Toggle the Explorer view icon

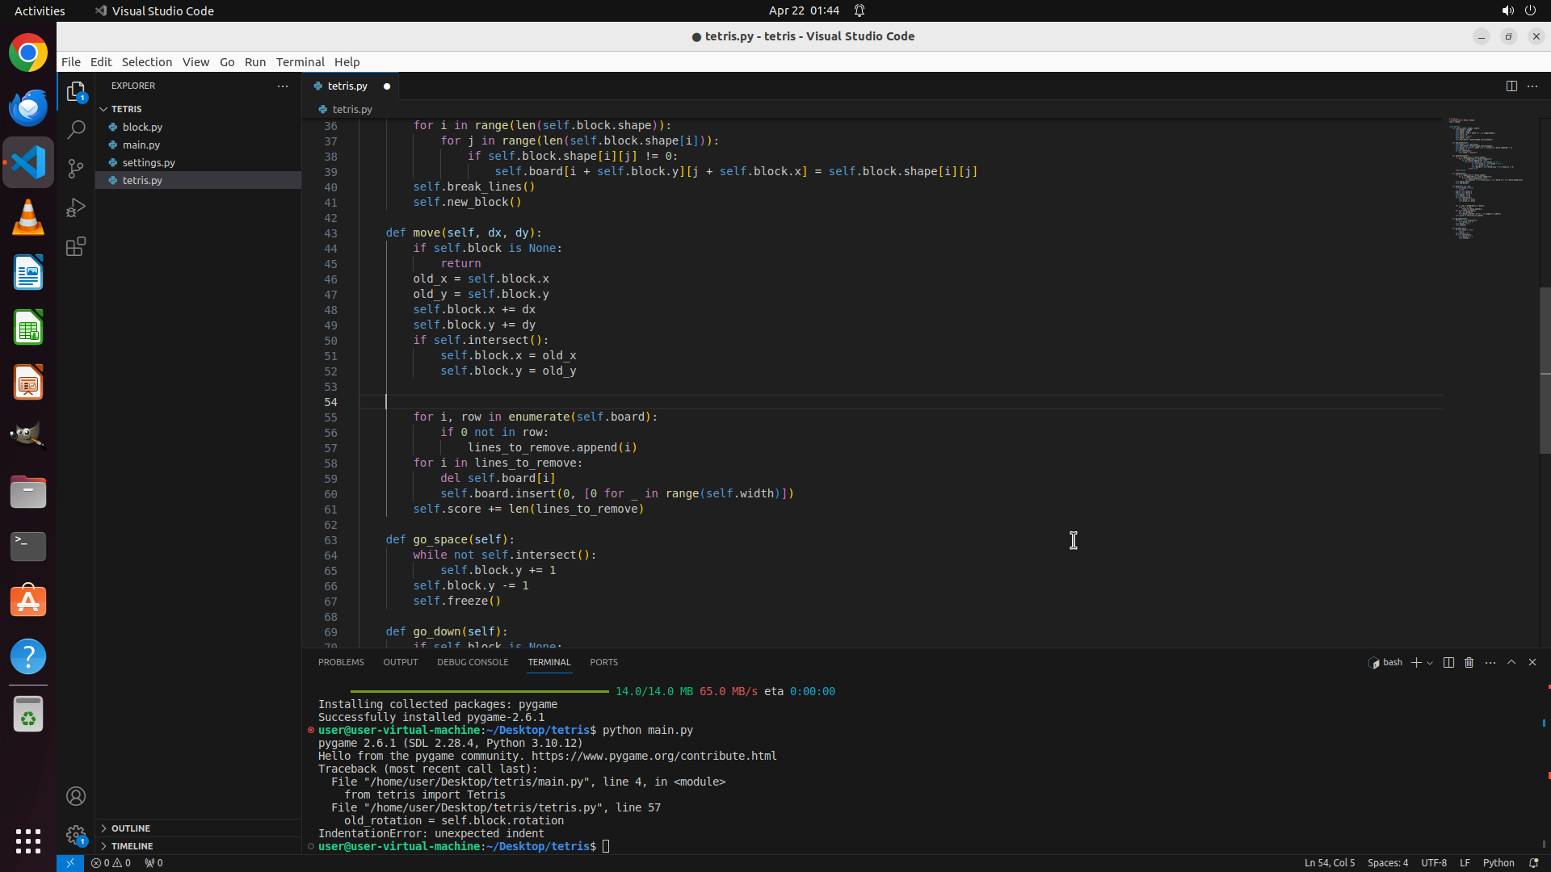76,91
